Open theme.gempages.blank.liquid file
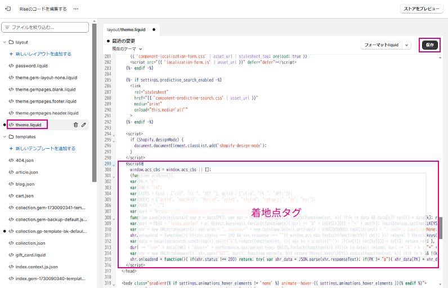This screenshot has height=288, width=448. pyautogui.click(x=46, y=90)
